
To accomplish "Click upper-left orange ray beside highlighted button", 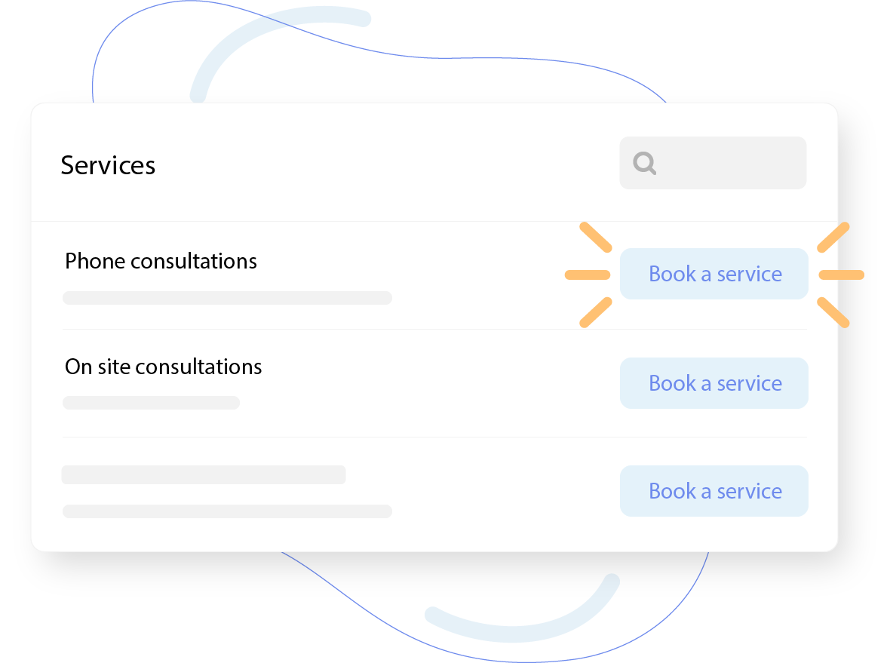I will pyautogui.click(x=595, y=237).
